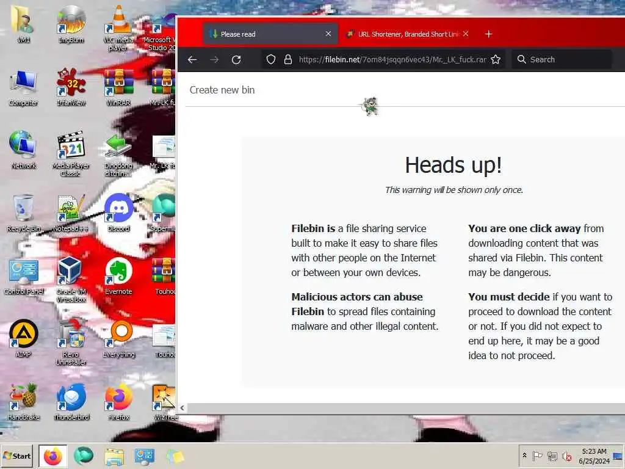Open the Dingdong ditchin desktop item
This screenshot has width=625, height=469.
click(x=118, y=155)
